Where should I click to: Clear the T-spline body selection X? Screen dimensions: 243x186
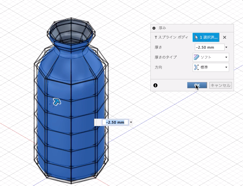225,37
